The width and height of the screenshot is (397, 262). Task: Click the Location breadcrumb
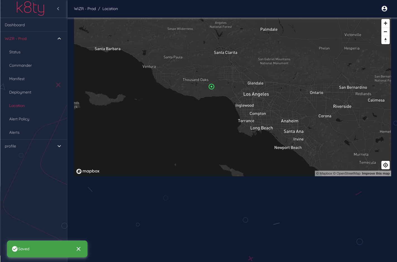coord(110,9)
